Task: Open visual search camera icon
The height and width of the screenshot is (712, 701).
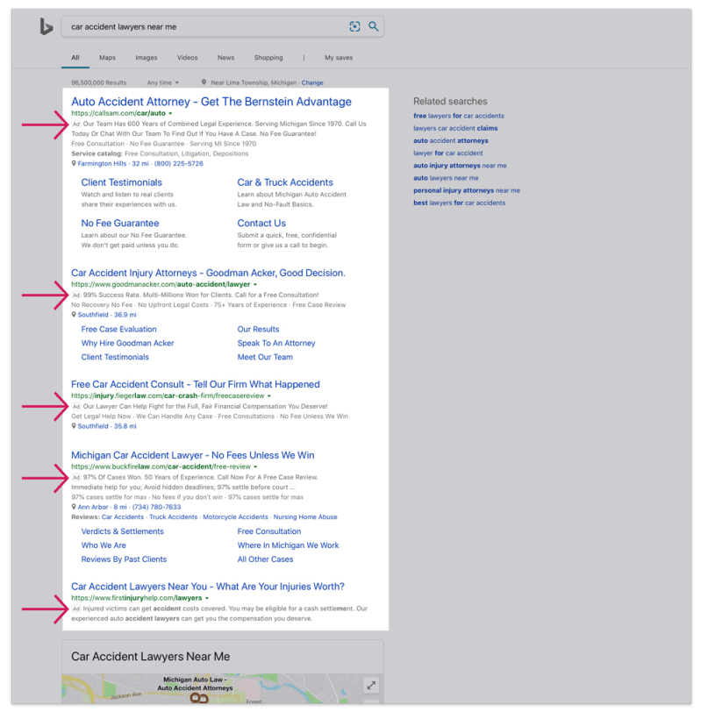Action: 354,26
